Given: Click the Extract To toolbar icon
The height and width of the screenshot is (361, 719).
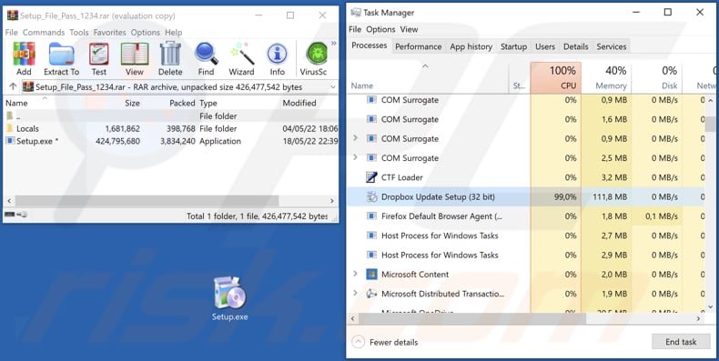Looking at the screenshot, I should [62, 58].
